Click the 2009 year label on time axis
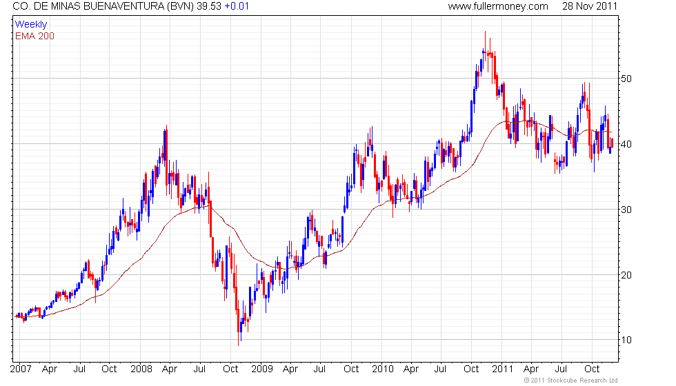Screen dimensions: 676x386 [262, 369]
